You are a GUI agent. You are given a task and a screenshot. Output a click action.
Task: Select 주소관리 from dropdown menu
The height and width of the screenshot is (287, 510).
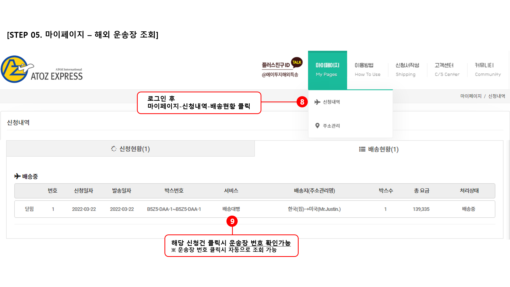[331, 126]
